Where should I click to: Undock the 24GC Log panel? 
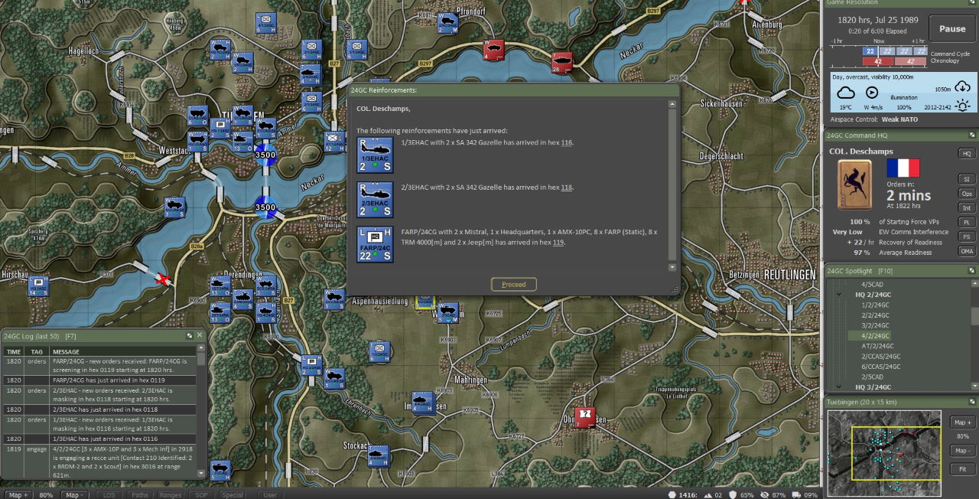(x=190, y=335)
